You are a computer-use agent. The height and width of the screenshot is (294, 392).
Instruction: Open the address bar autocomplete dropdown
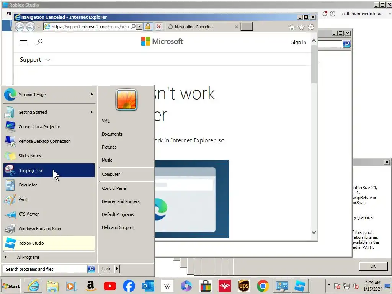coord(139,26)
